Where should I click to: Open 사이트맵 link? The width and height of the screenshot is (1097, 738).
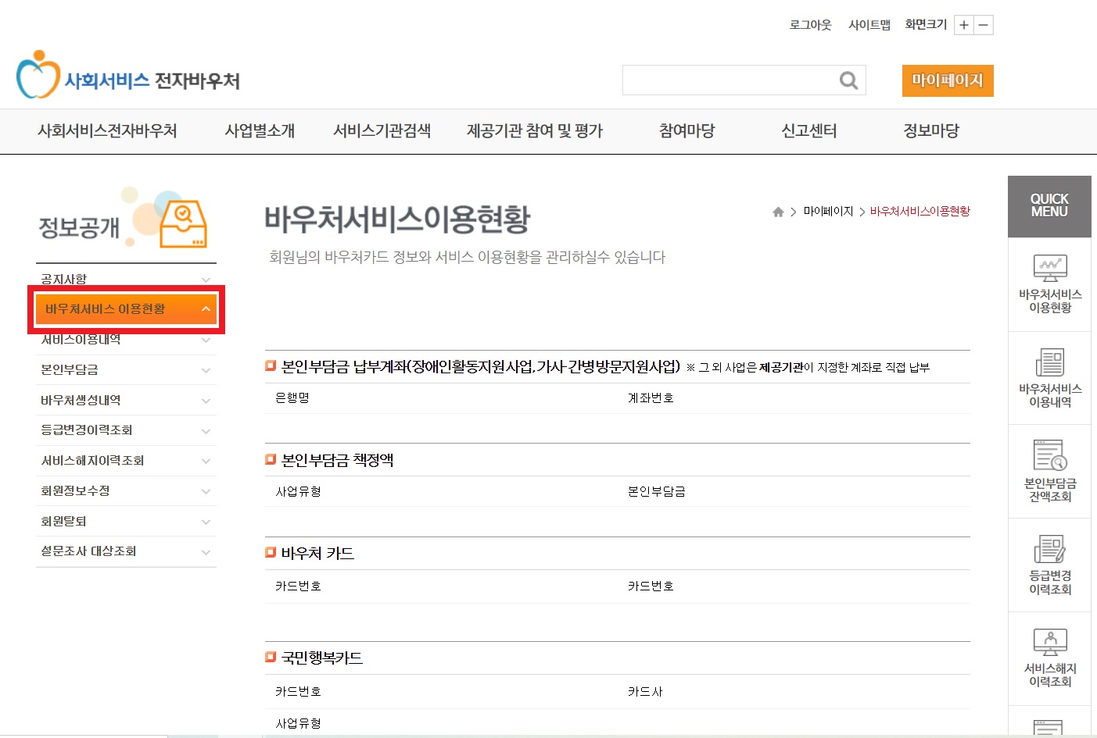pyautogui.click(x=869, y=25)
